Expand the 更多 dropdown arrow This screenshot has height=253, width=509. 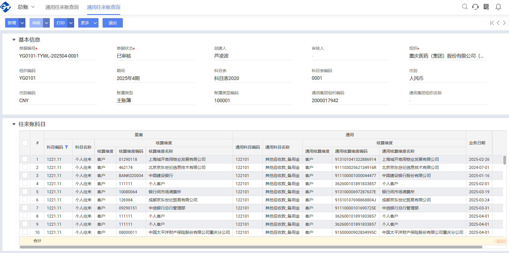point(95,23)
